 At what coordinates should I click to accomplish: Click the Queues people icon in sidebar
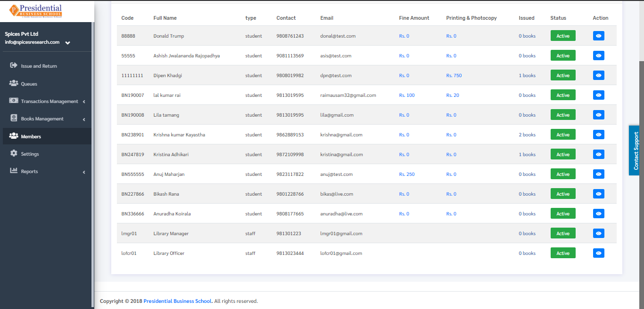[14, 83]
